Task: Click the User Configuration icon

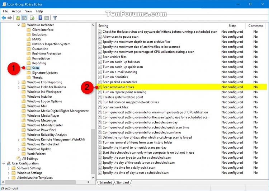Action: [9, 163]
